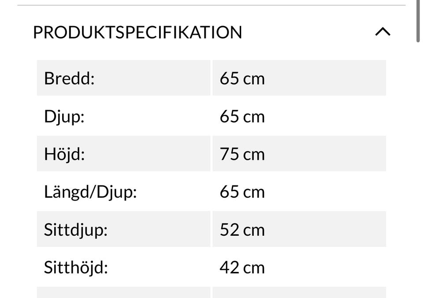Image resolution: width=423 pixels, height=298 pixels.
Task: Click the 65 cm value beside Djup
Action: pyautogui.click(x=242, y=117)
